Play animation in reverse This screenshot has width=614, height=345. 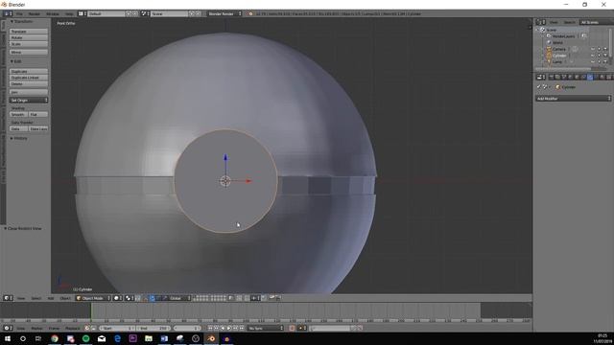click(x=223, y=328)
